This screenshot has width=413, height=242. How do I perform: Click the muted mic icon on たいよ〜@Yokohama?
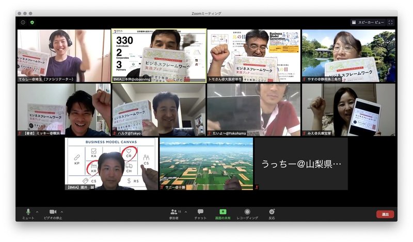click(x=210, y=133)
